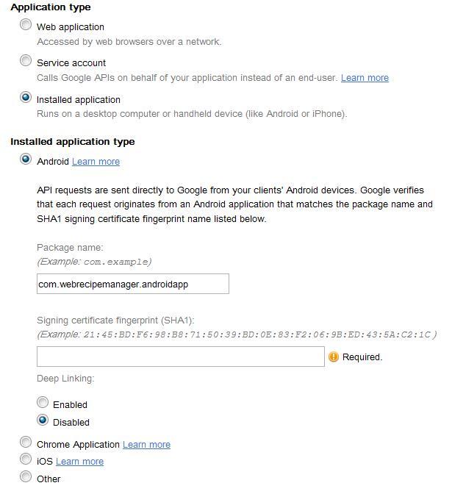Click the Installed application label
Image resolution: width=452 pixels, height=494 pixels.
click(79, 100)
